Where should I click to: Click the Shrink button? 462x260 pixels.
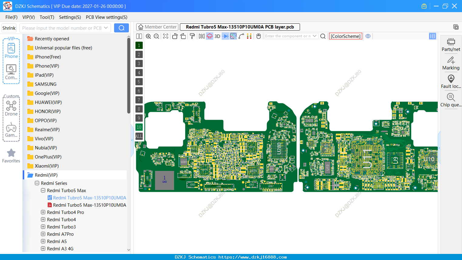click(9, 28)
